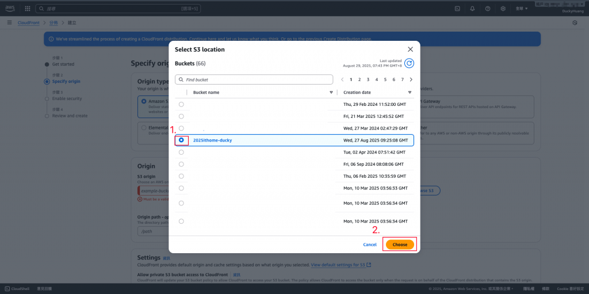Click the Choose button

pos(400,245)
